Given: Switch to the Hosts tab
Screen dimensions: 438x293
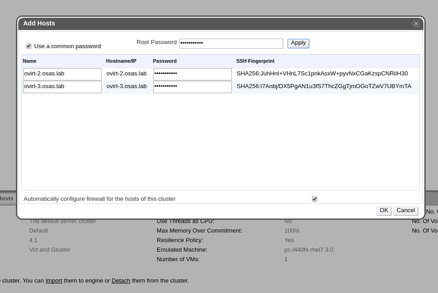Looking at the screenshot, I should click(6, 199).
